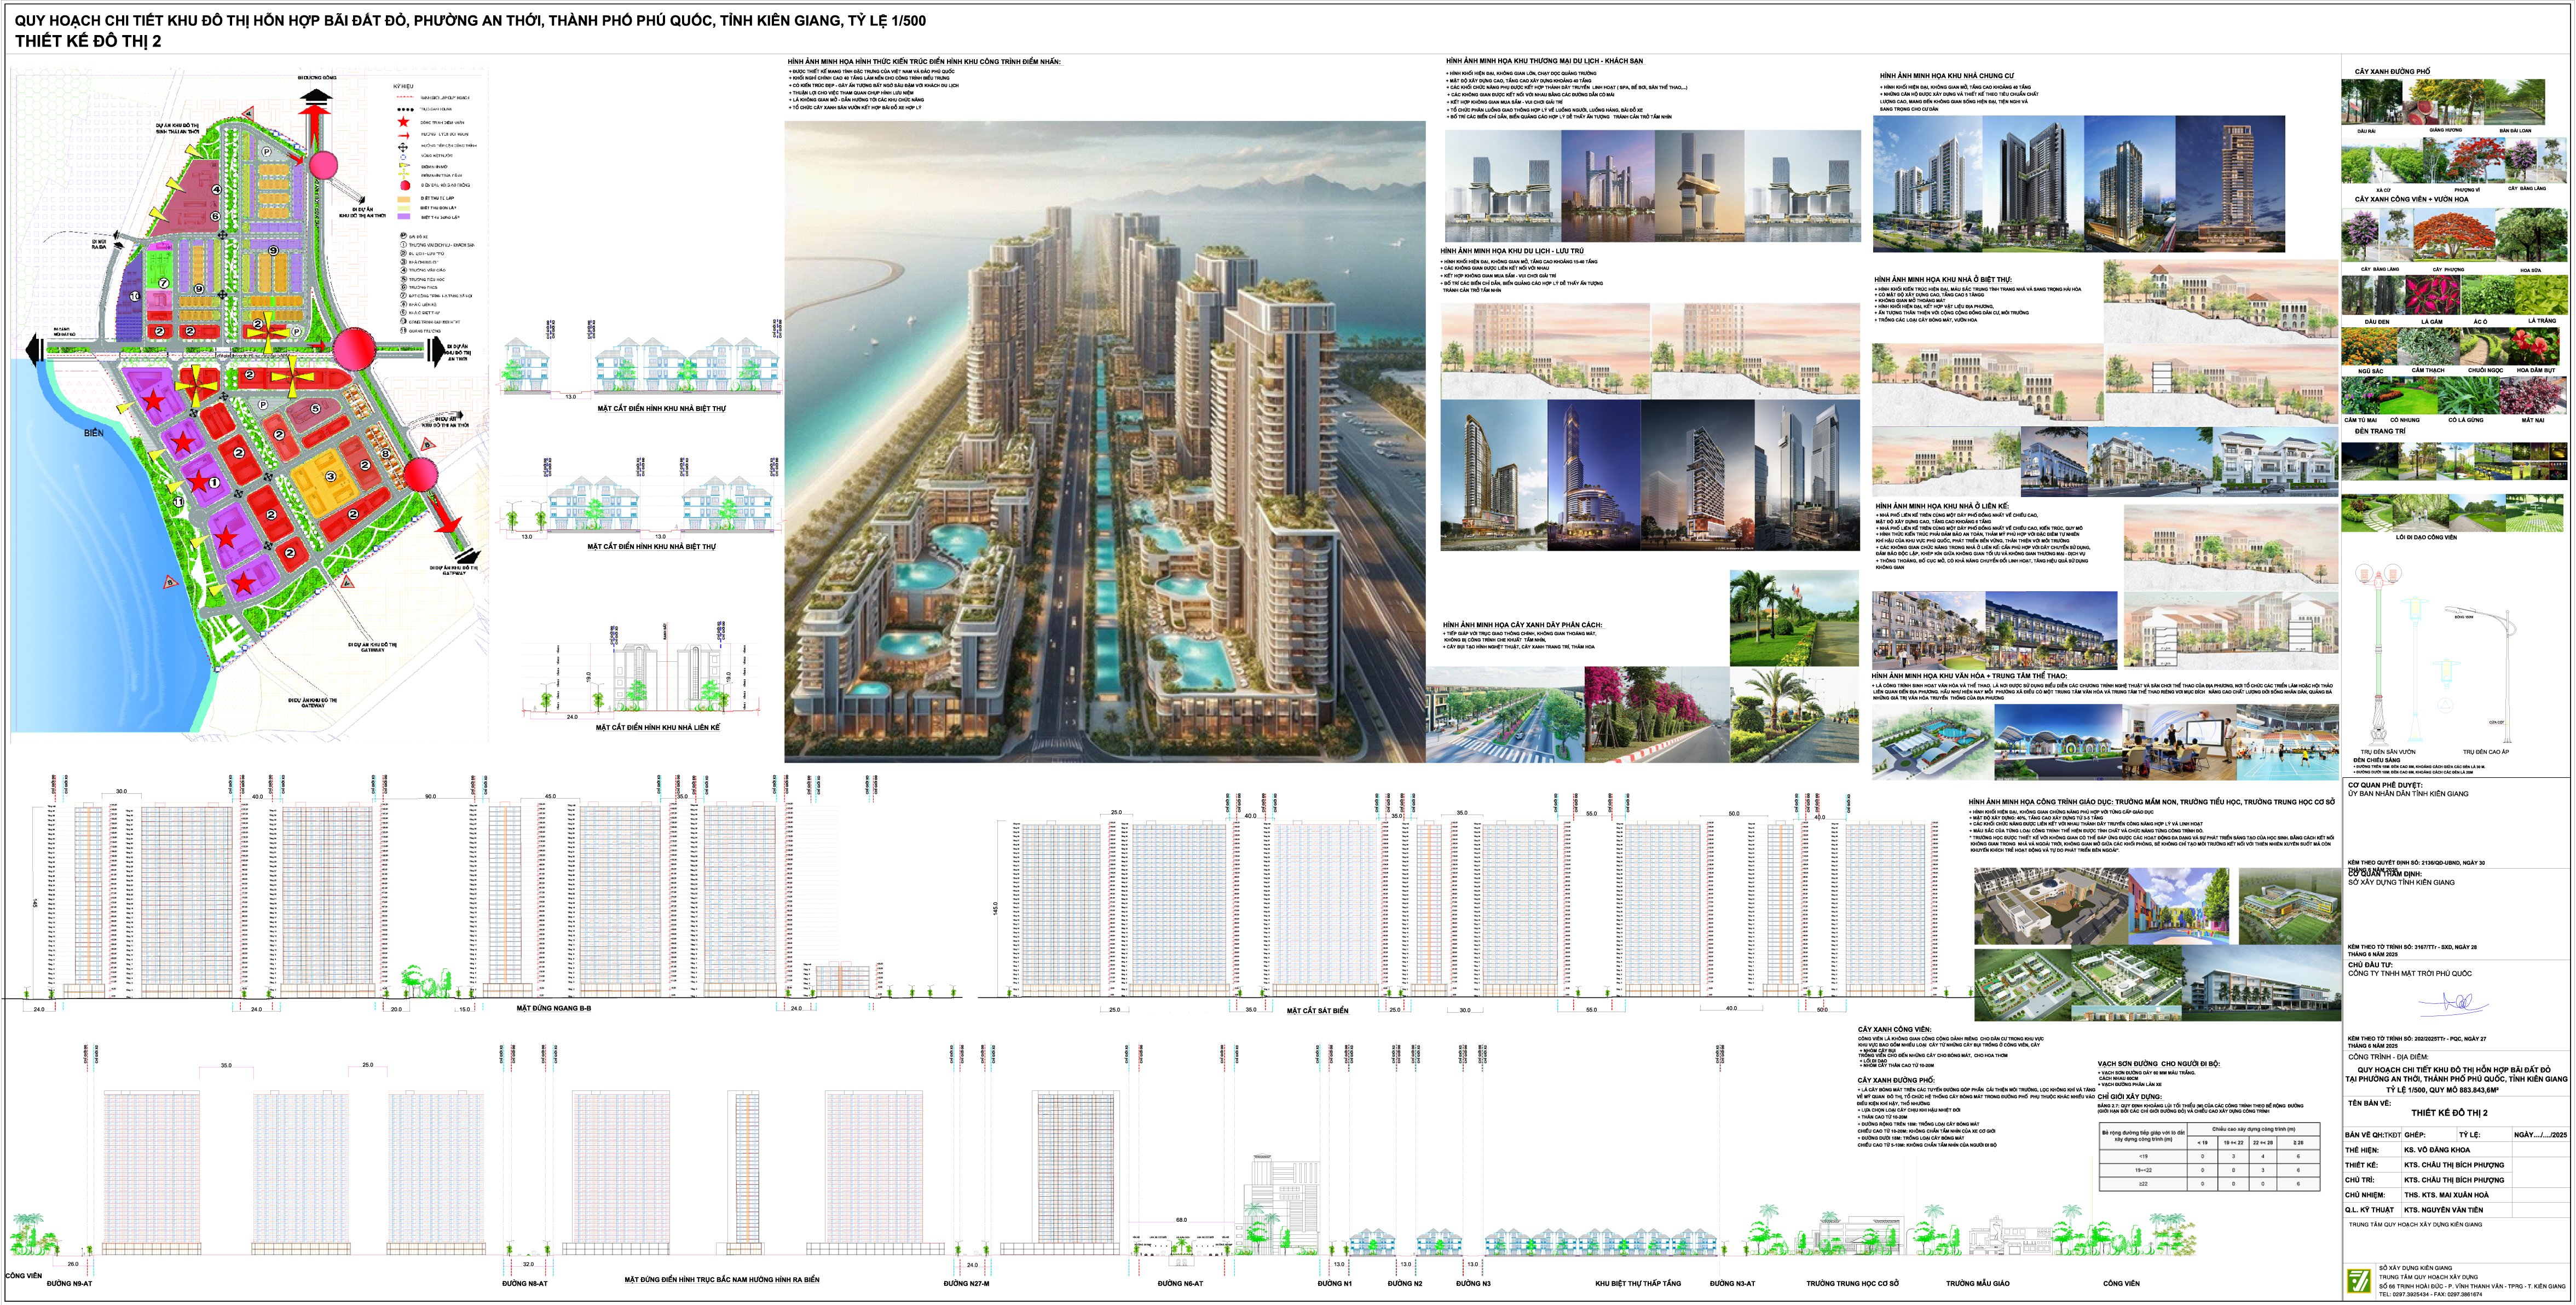Click the ĐƯỜNG N9-AT street label
The height and width of the screenshot is (1305, 2576).
tap(69, 1283)
